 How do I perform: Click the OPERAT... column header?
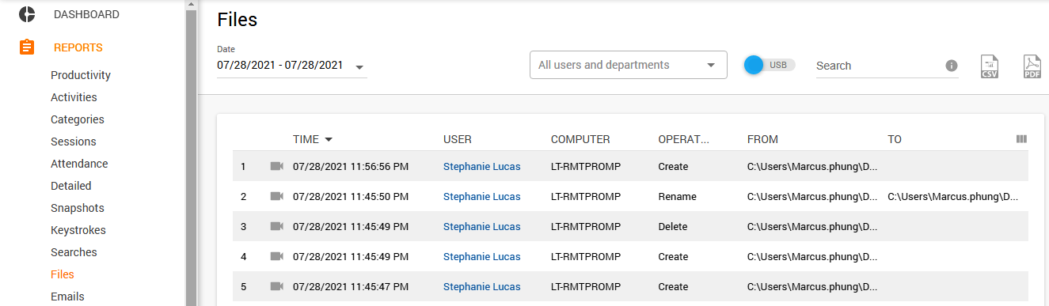point(684,139)
